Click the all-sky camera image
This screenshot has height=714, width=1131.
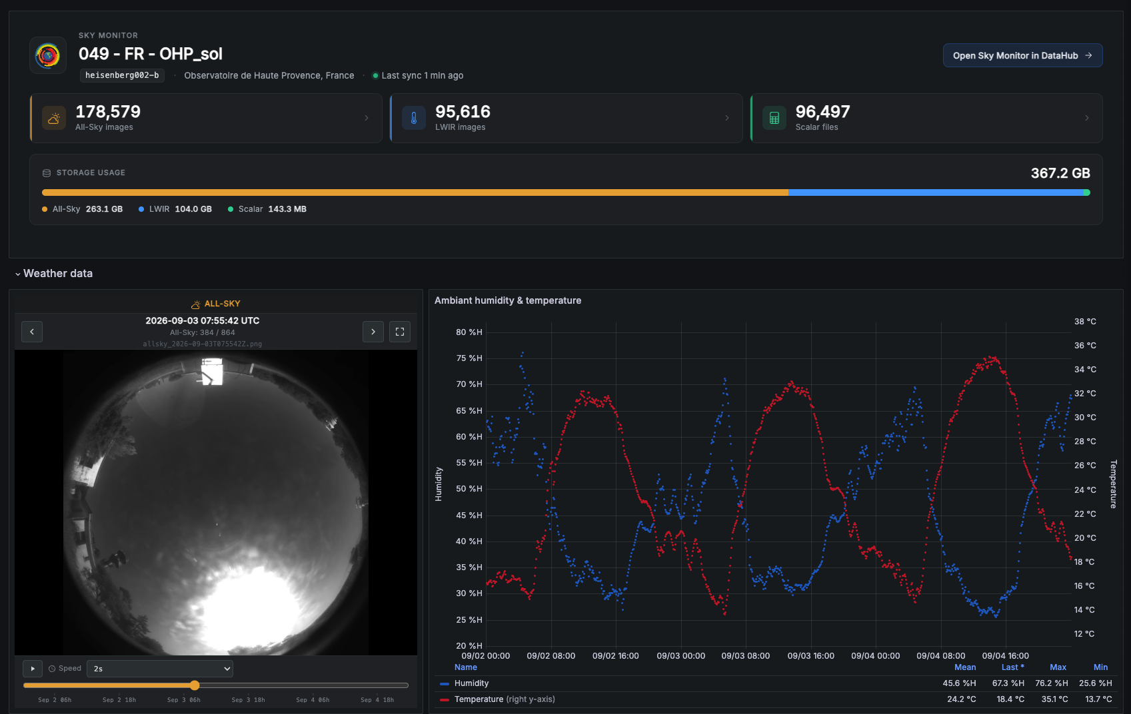coord(216,503)
